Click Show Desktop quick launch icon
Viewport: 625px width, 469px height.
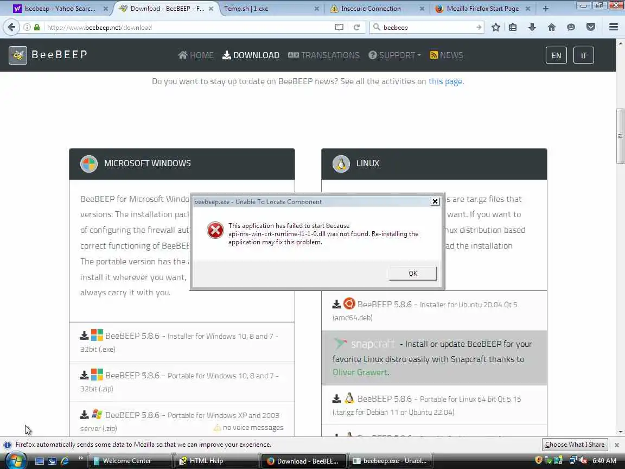pyautogui.click(x=40, y=461)
